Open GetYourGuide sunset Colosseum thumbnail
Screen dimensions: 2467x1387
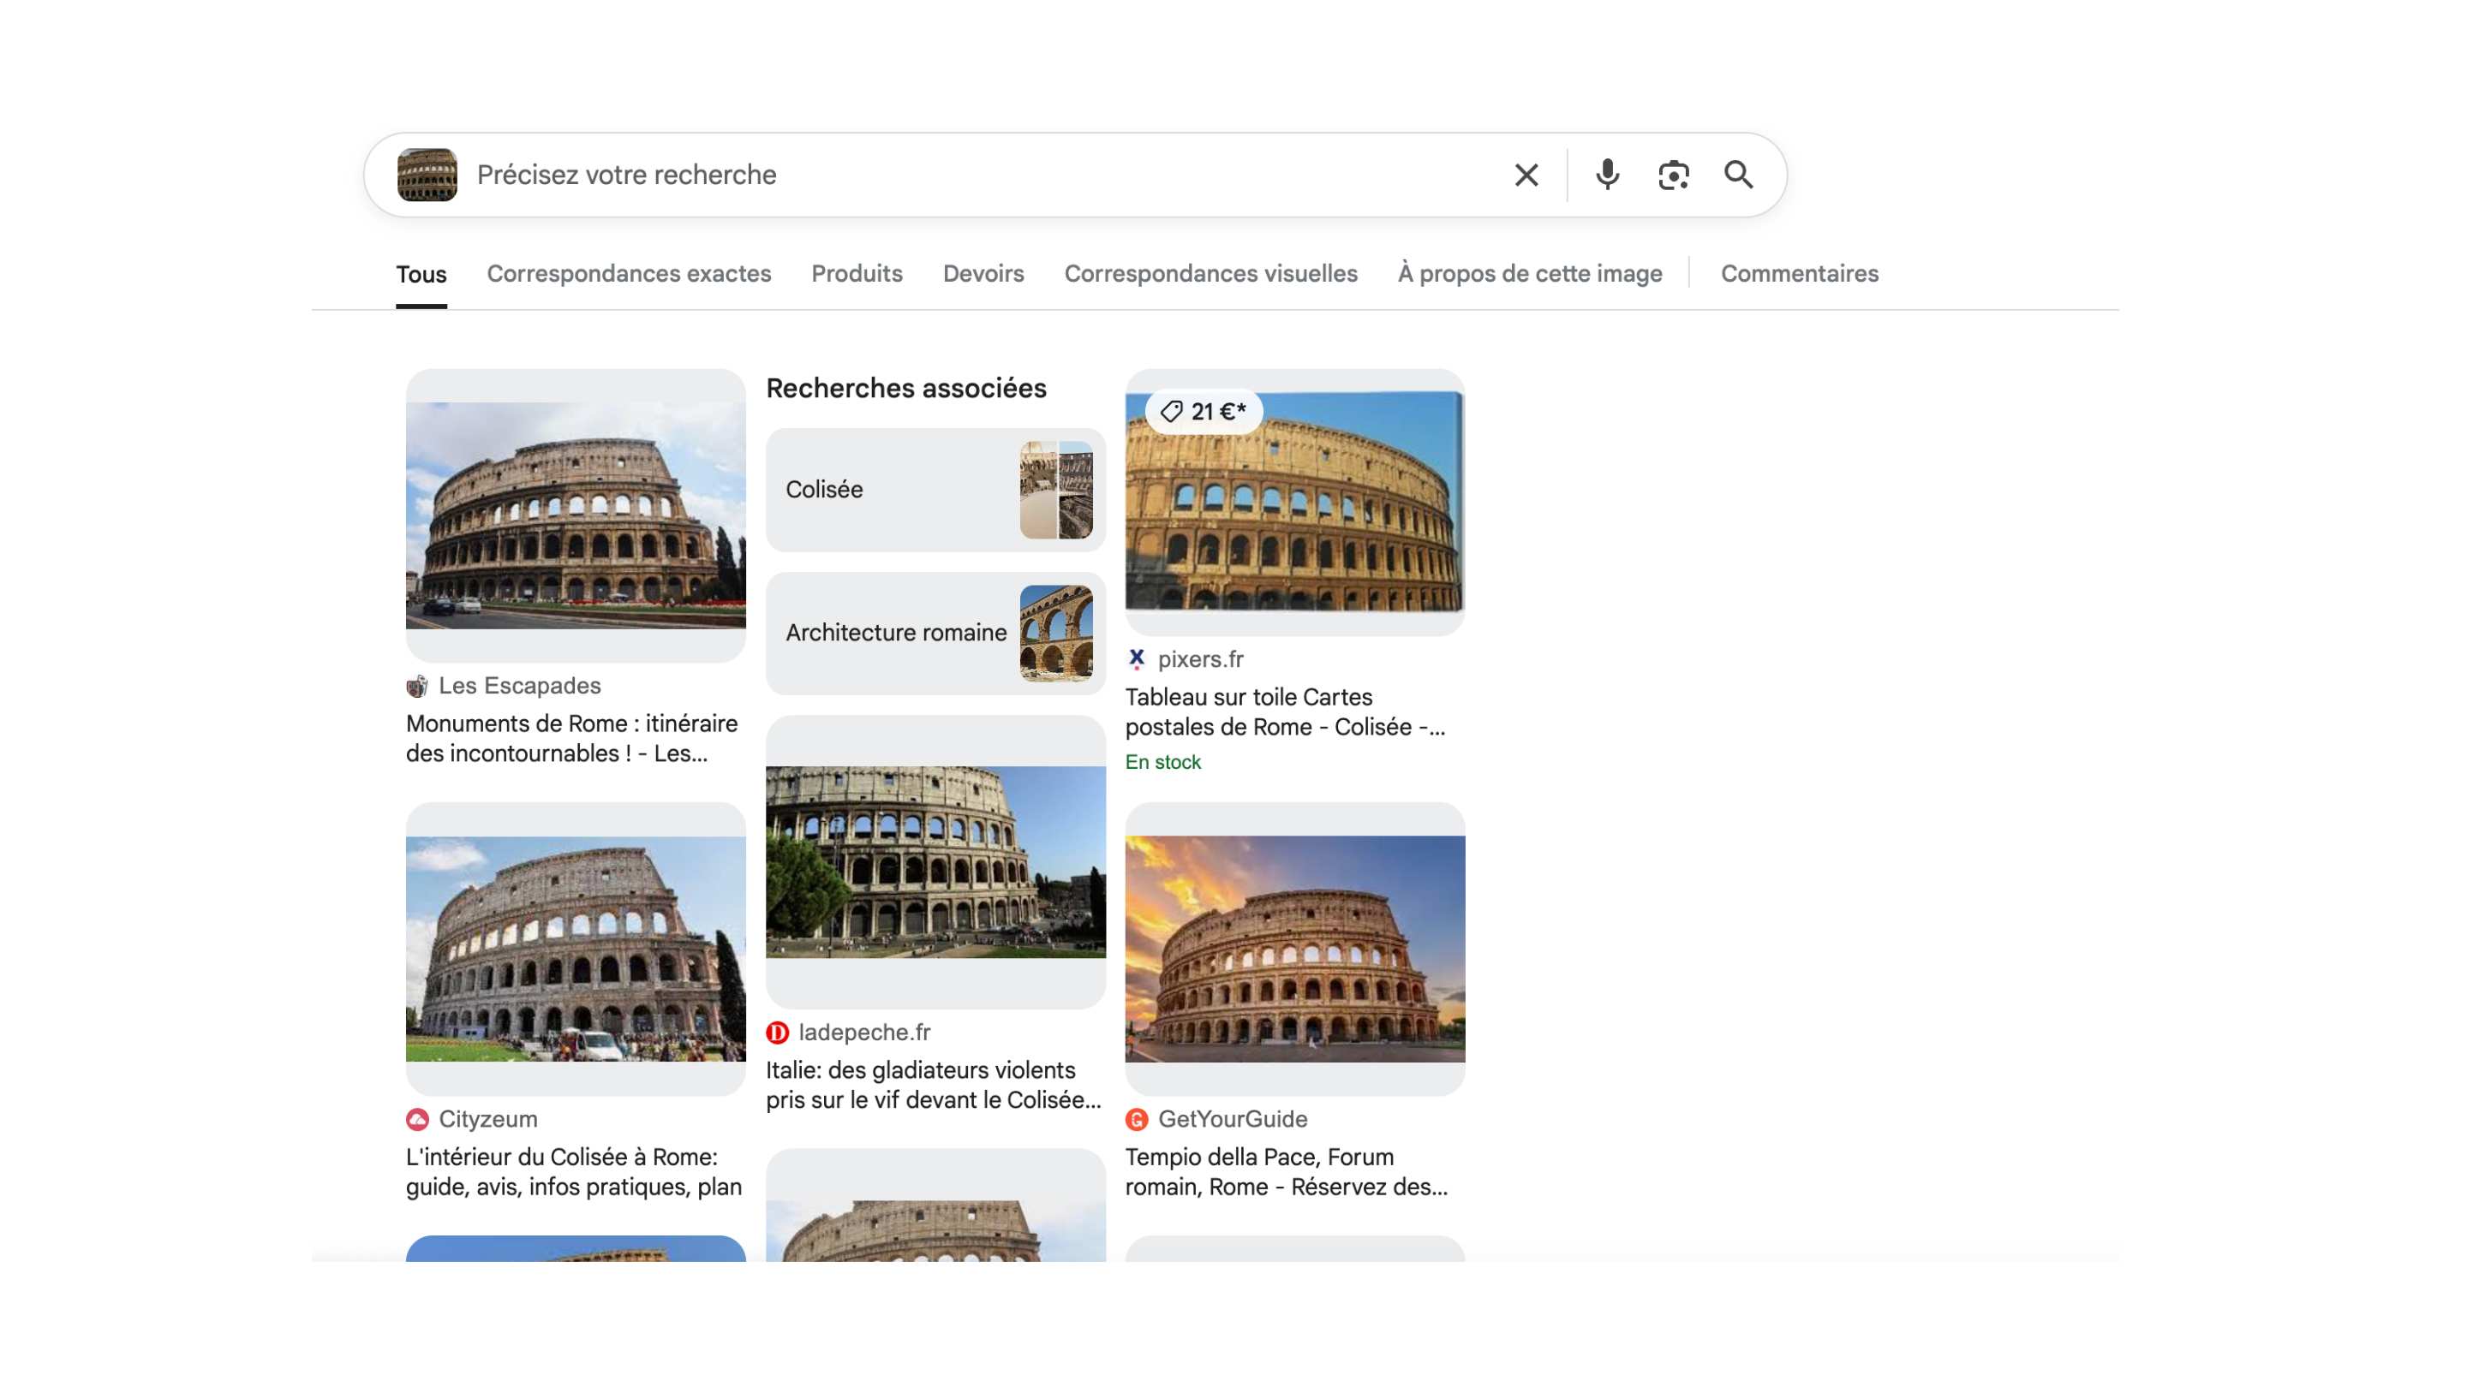[1295, 949]
